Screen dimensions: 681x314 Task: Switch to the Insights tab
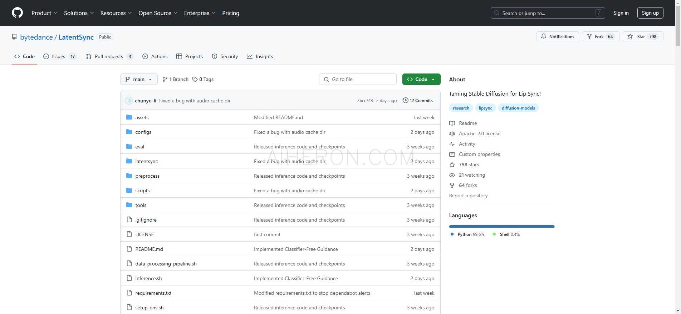260,56
